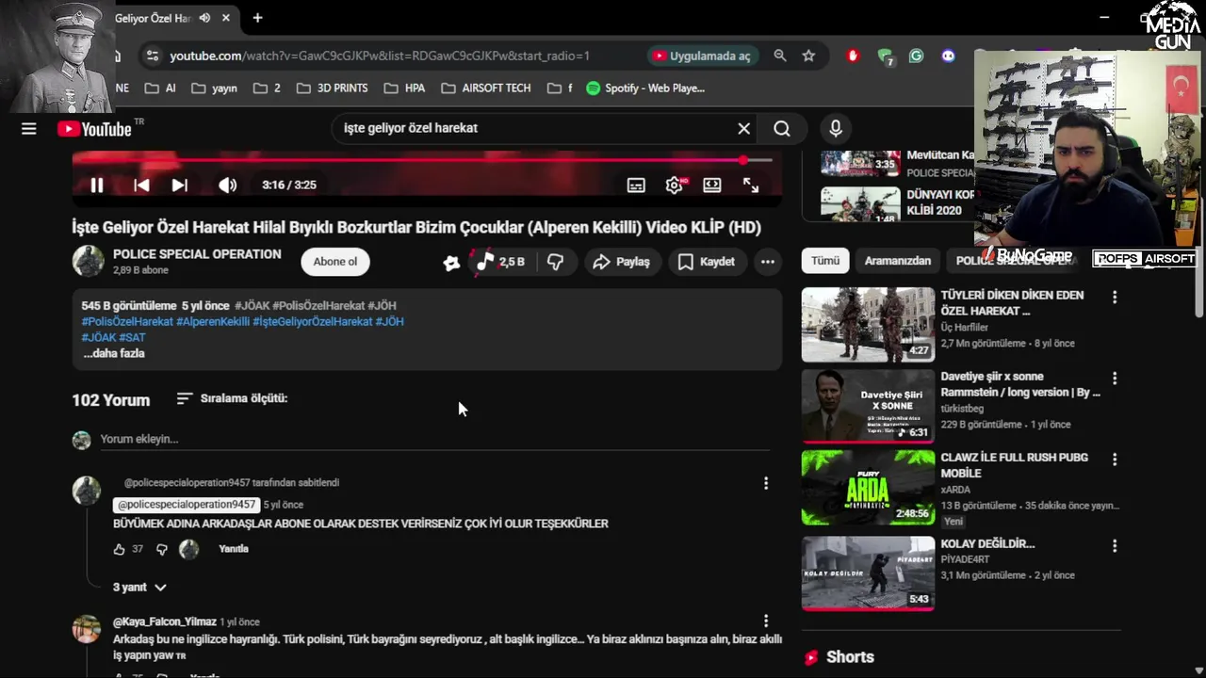Select the Aramanızdan filter chip
Viewport: 1206px width, 678px height.
[x=898, y=261]
